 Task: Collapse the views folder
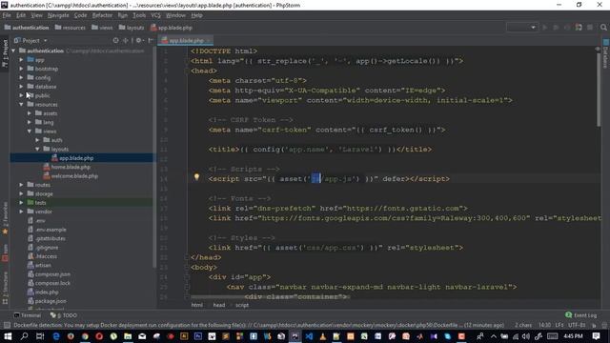coord(30,131)
